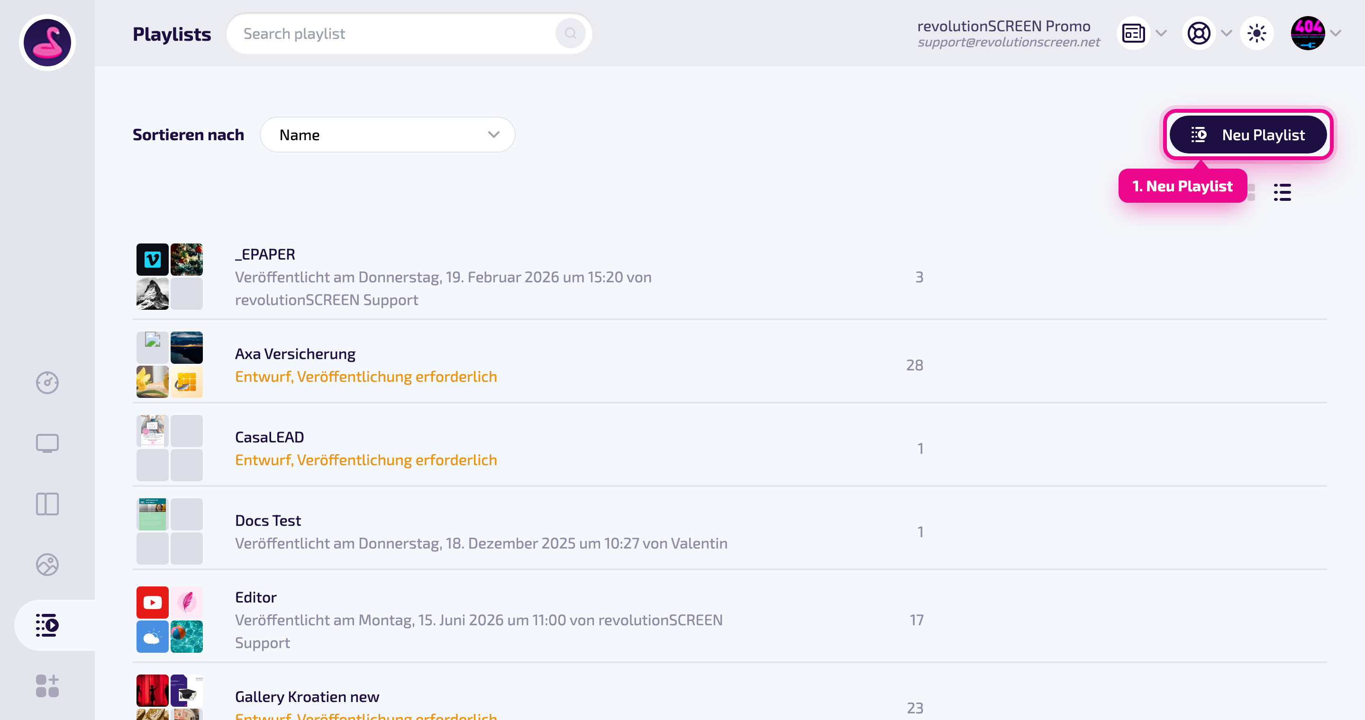Expand the user profile dropdown chevron

coord(1336,33)
